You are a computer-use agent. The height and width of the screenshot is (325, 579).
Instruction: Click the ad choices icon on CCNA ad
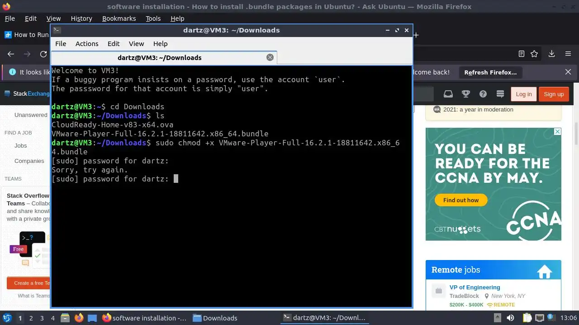pyautogui.click(x=558, y=131)
